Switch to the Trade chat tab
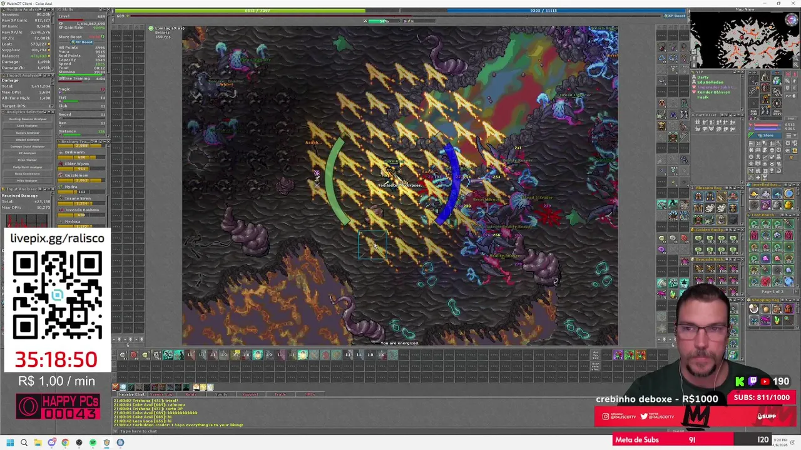The image size is (801, 450). tap(280, 394)
